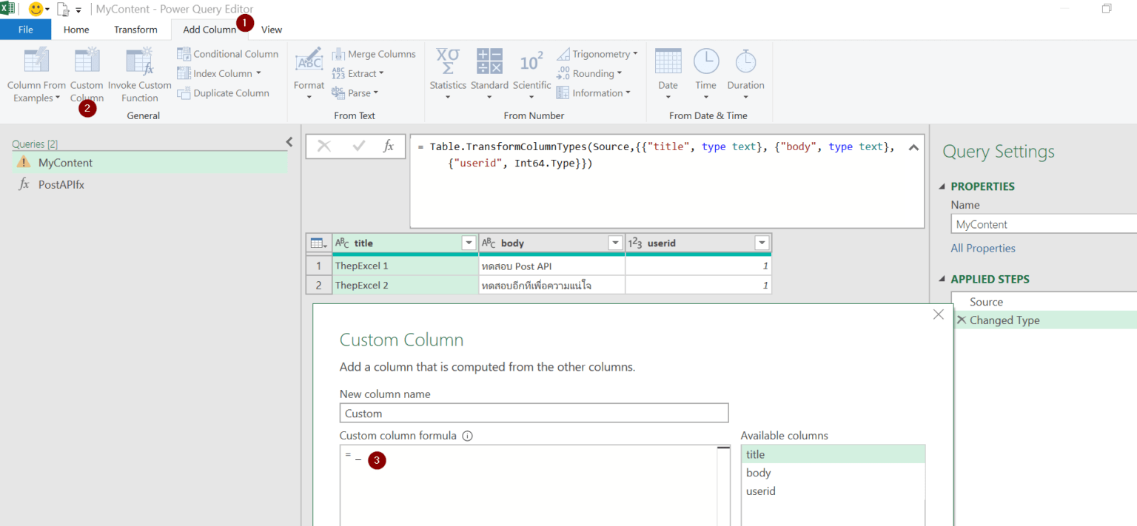The width and height of the screenshot is (1137, 526).
Task: Add a Conditional Column
Action: click(228, 54)
